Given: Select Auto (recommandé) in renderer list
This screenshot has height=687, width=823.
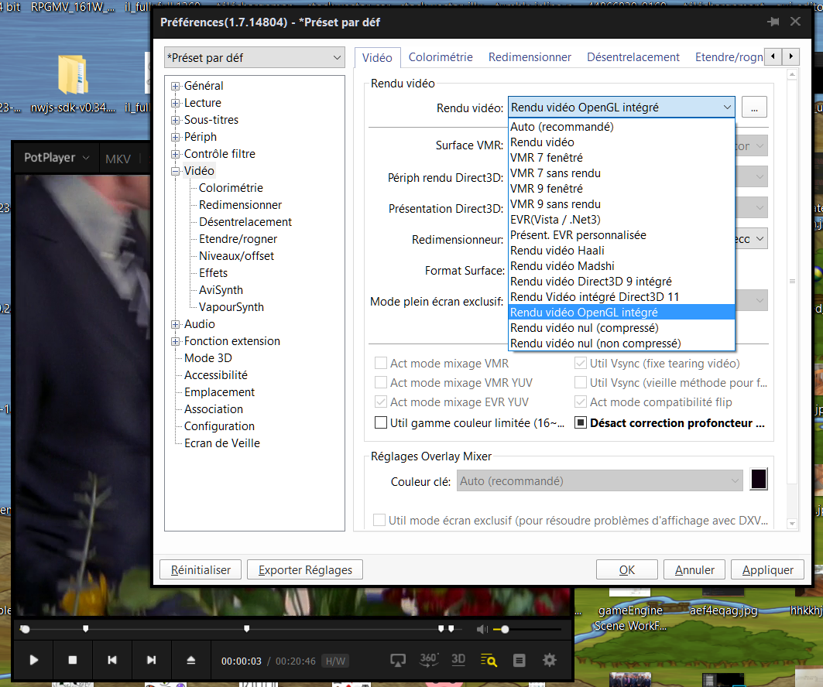Looking at the screenshot, I should [x=622, y=126].
